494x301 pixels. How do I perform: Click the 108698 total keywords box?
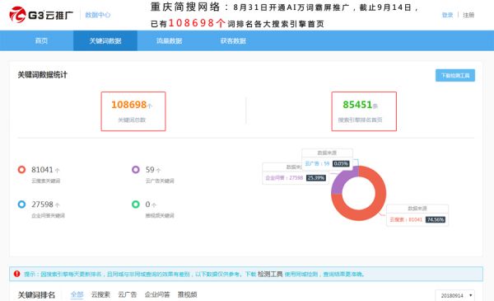(x=133, y=111)
